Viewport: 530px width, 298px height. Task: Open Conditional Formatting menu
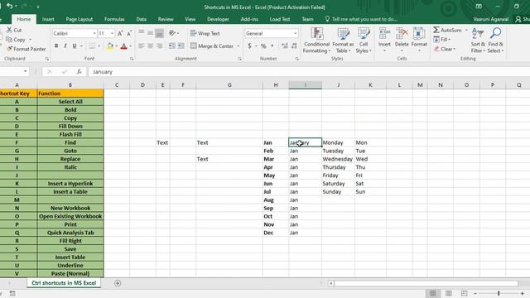click(316, 41)
